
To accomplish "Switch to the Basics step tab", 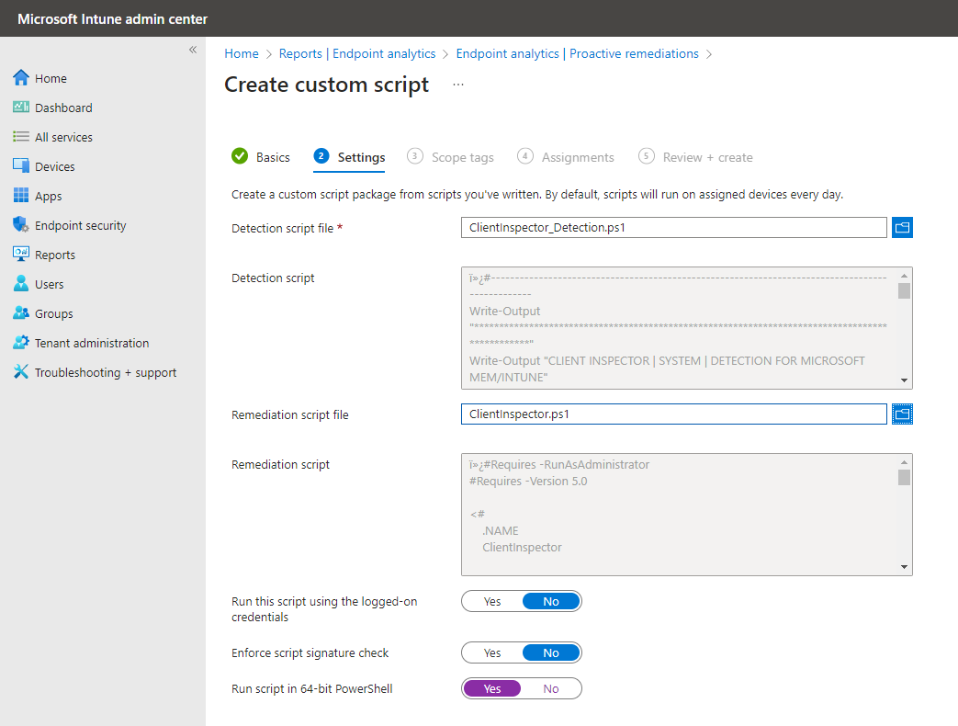I will (x=261, y=157).
